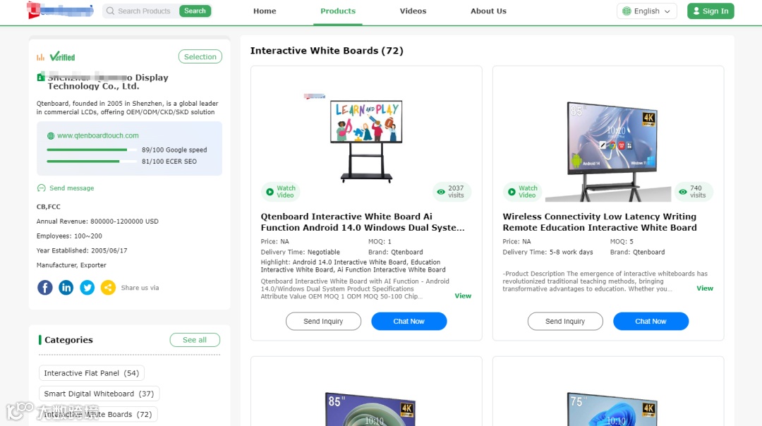
Task: Open the 85-inch 4K thumbnail in third card
Action: coord(371,408)
